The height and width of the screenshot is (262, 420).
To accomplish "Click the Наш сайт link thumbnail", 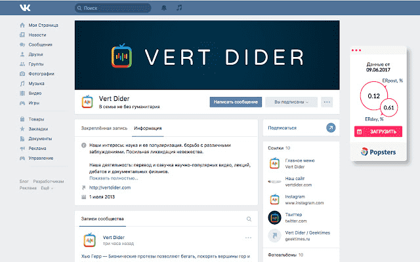I will click(x=274, y=182).
